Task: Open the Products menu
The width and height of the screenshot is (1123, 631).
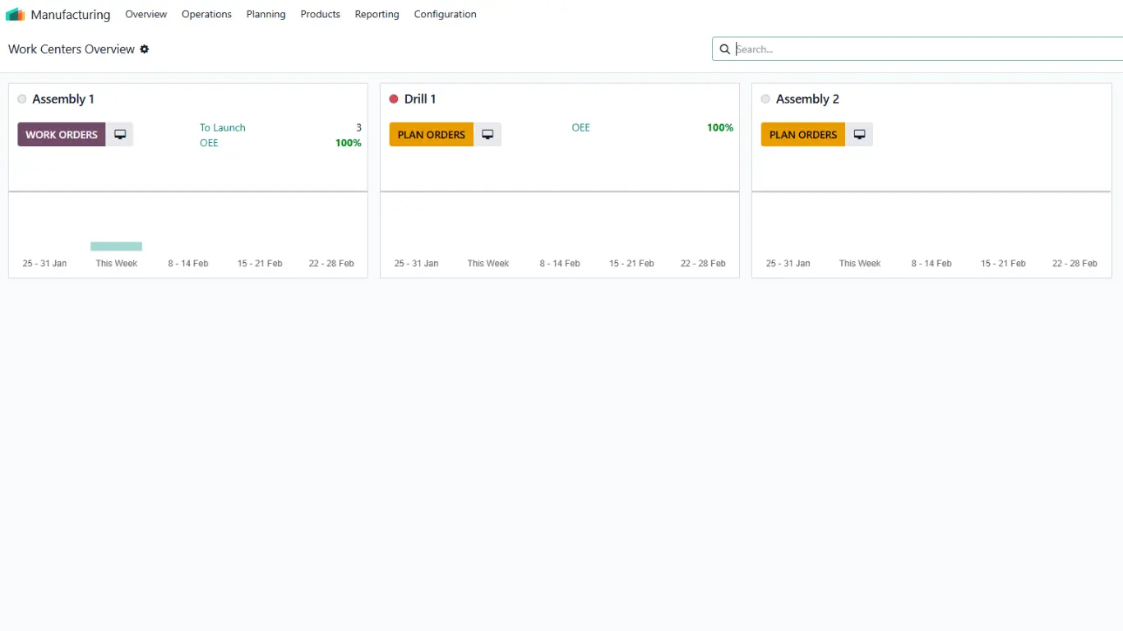Action: pos(320,15)
